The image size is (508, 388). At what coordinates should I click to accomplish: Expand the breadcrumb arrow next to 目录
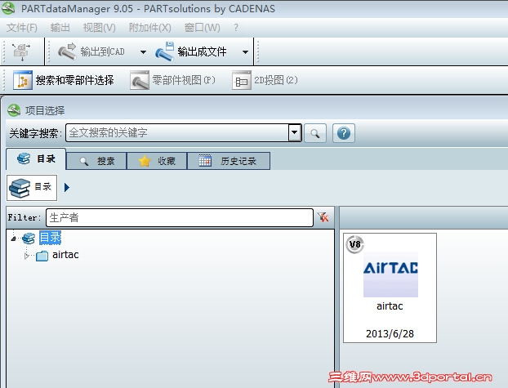(x=67, y=187)
